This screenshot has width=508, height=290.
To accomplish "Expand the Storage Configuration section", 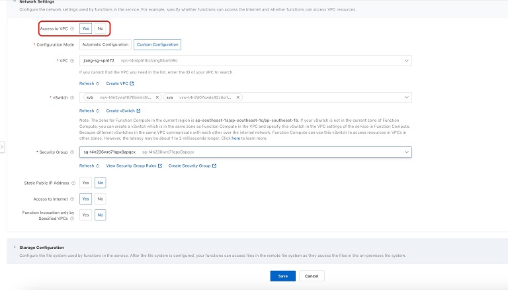I will tap(15, 247).
